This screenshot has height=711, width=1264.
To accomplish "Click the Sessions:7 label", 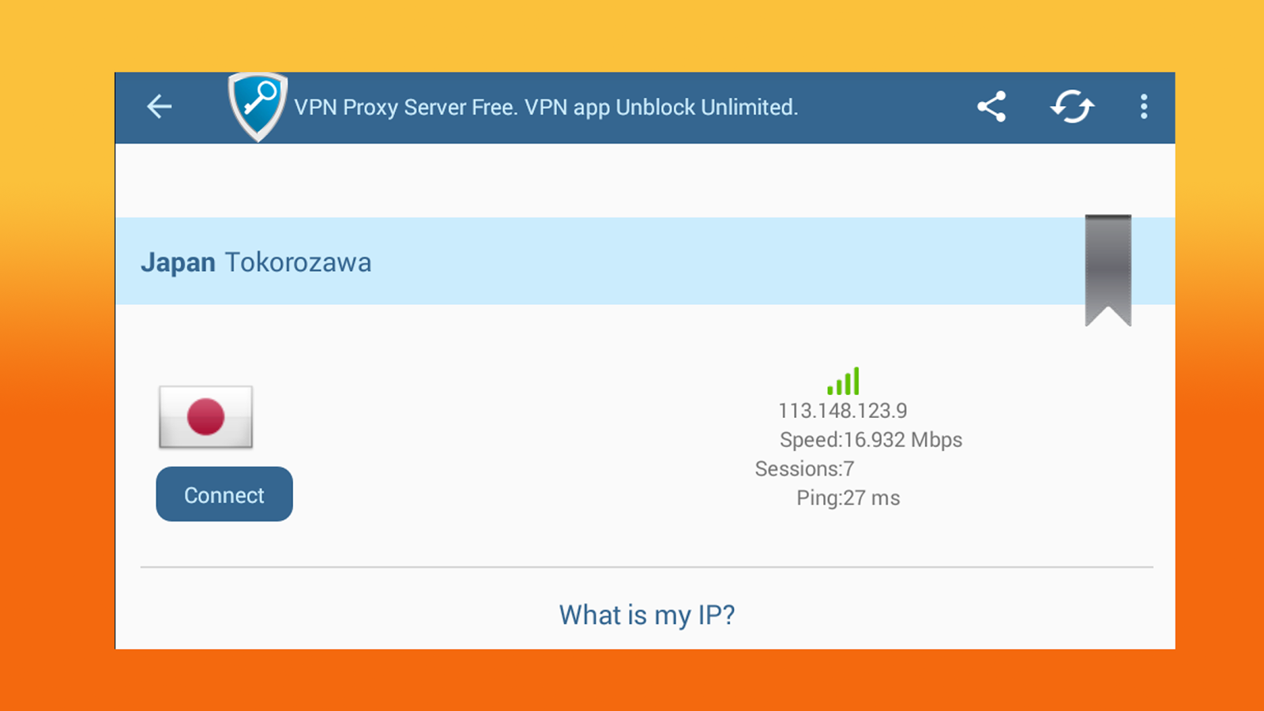I will (804, 469).
